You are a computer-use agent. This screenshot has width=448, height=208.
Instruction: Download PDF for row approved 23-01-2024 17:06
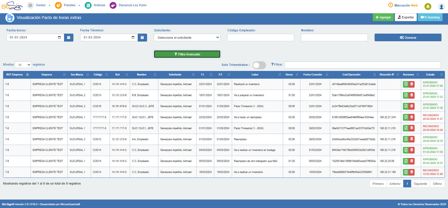[406, 84]
